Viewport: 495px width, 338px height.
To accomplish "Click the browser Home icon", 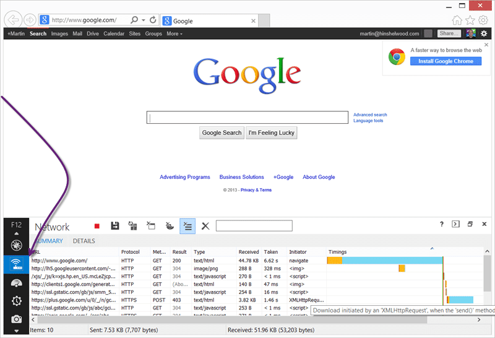I will point(457,20).
